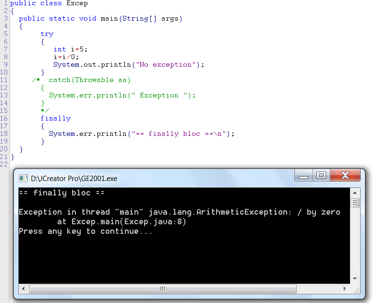Click the ArithmeticException console message line
375x303 pixels.
point(180,212)
